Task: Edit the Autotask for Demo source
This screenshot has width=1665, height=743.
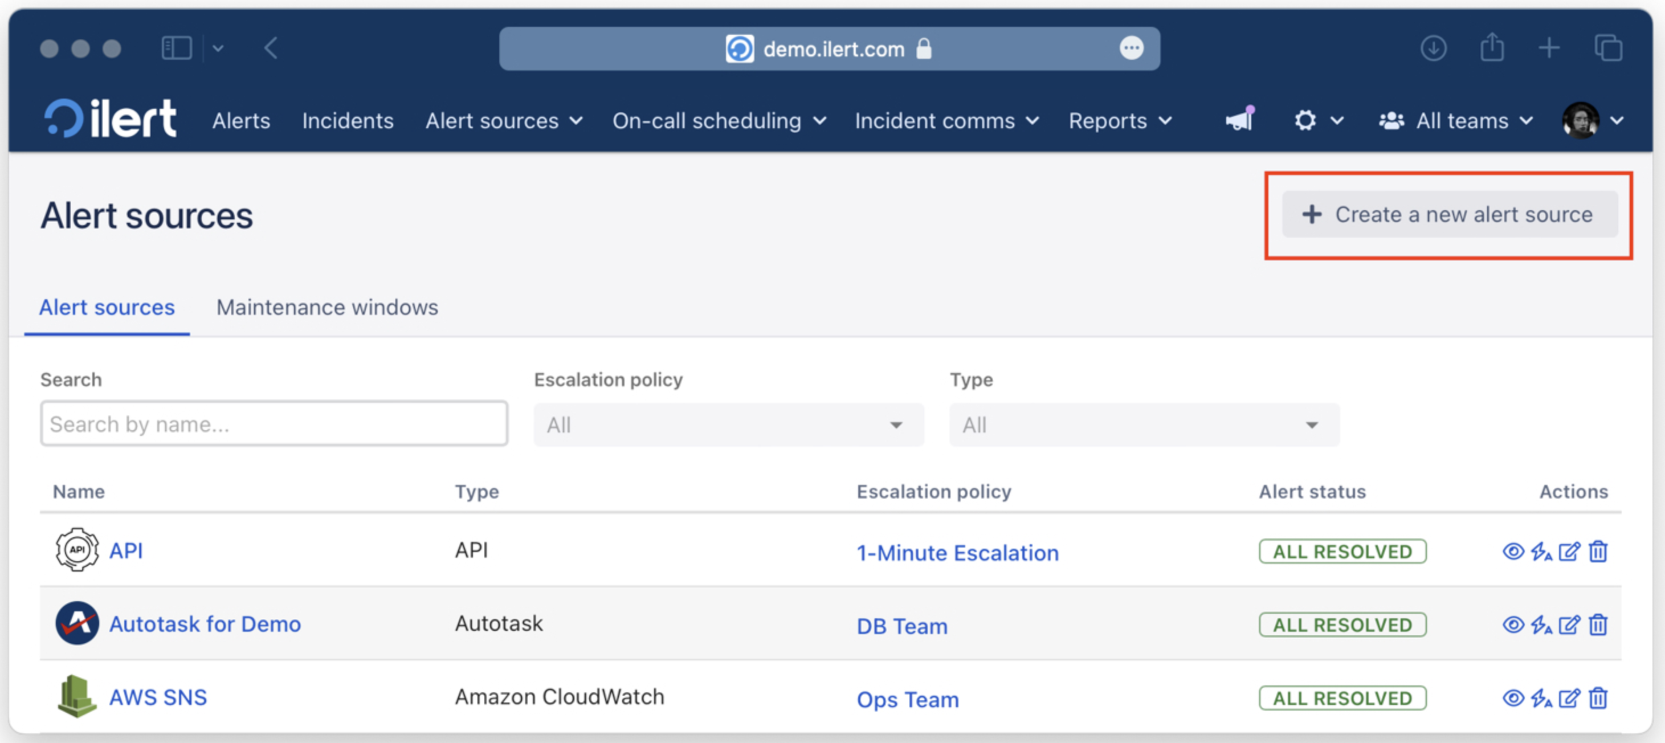Action: click(1569, 624)
